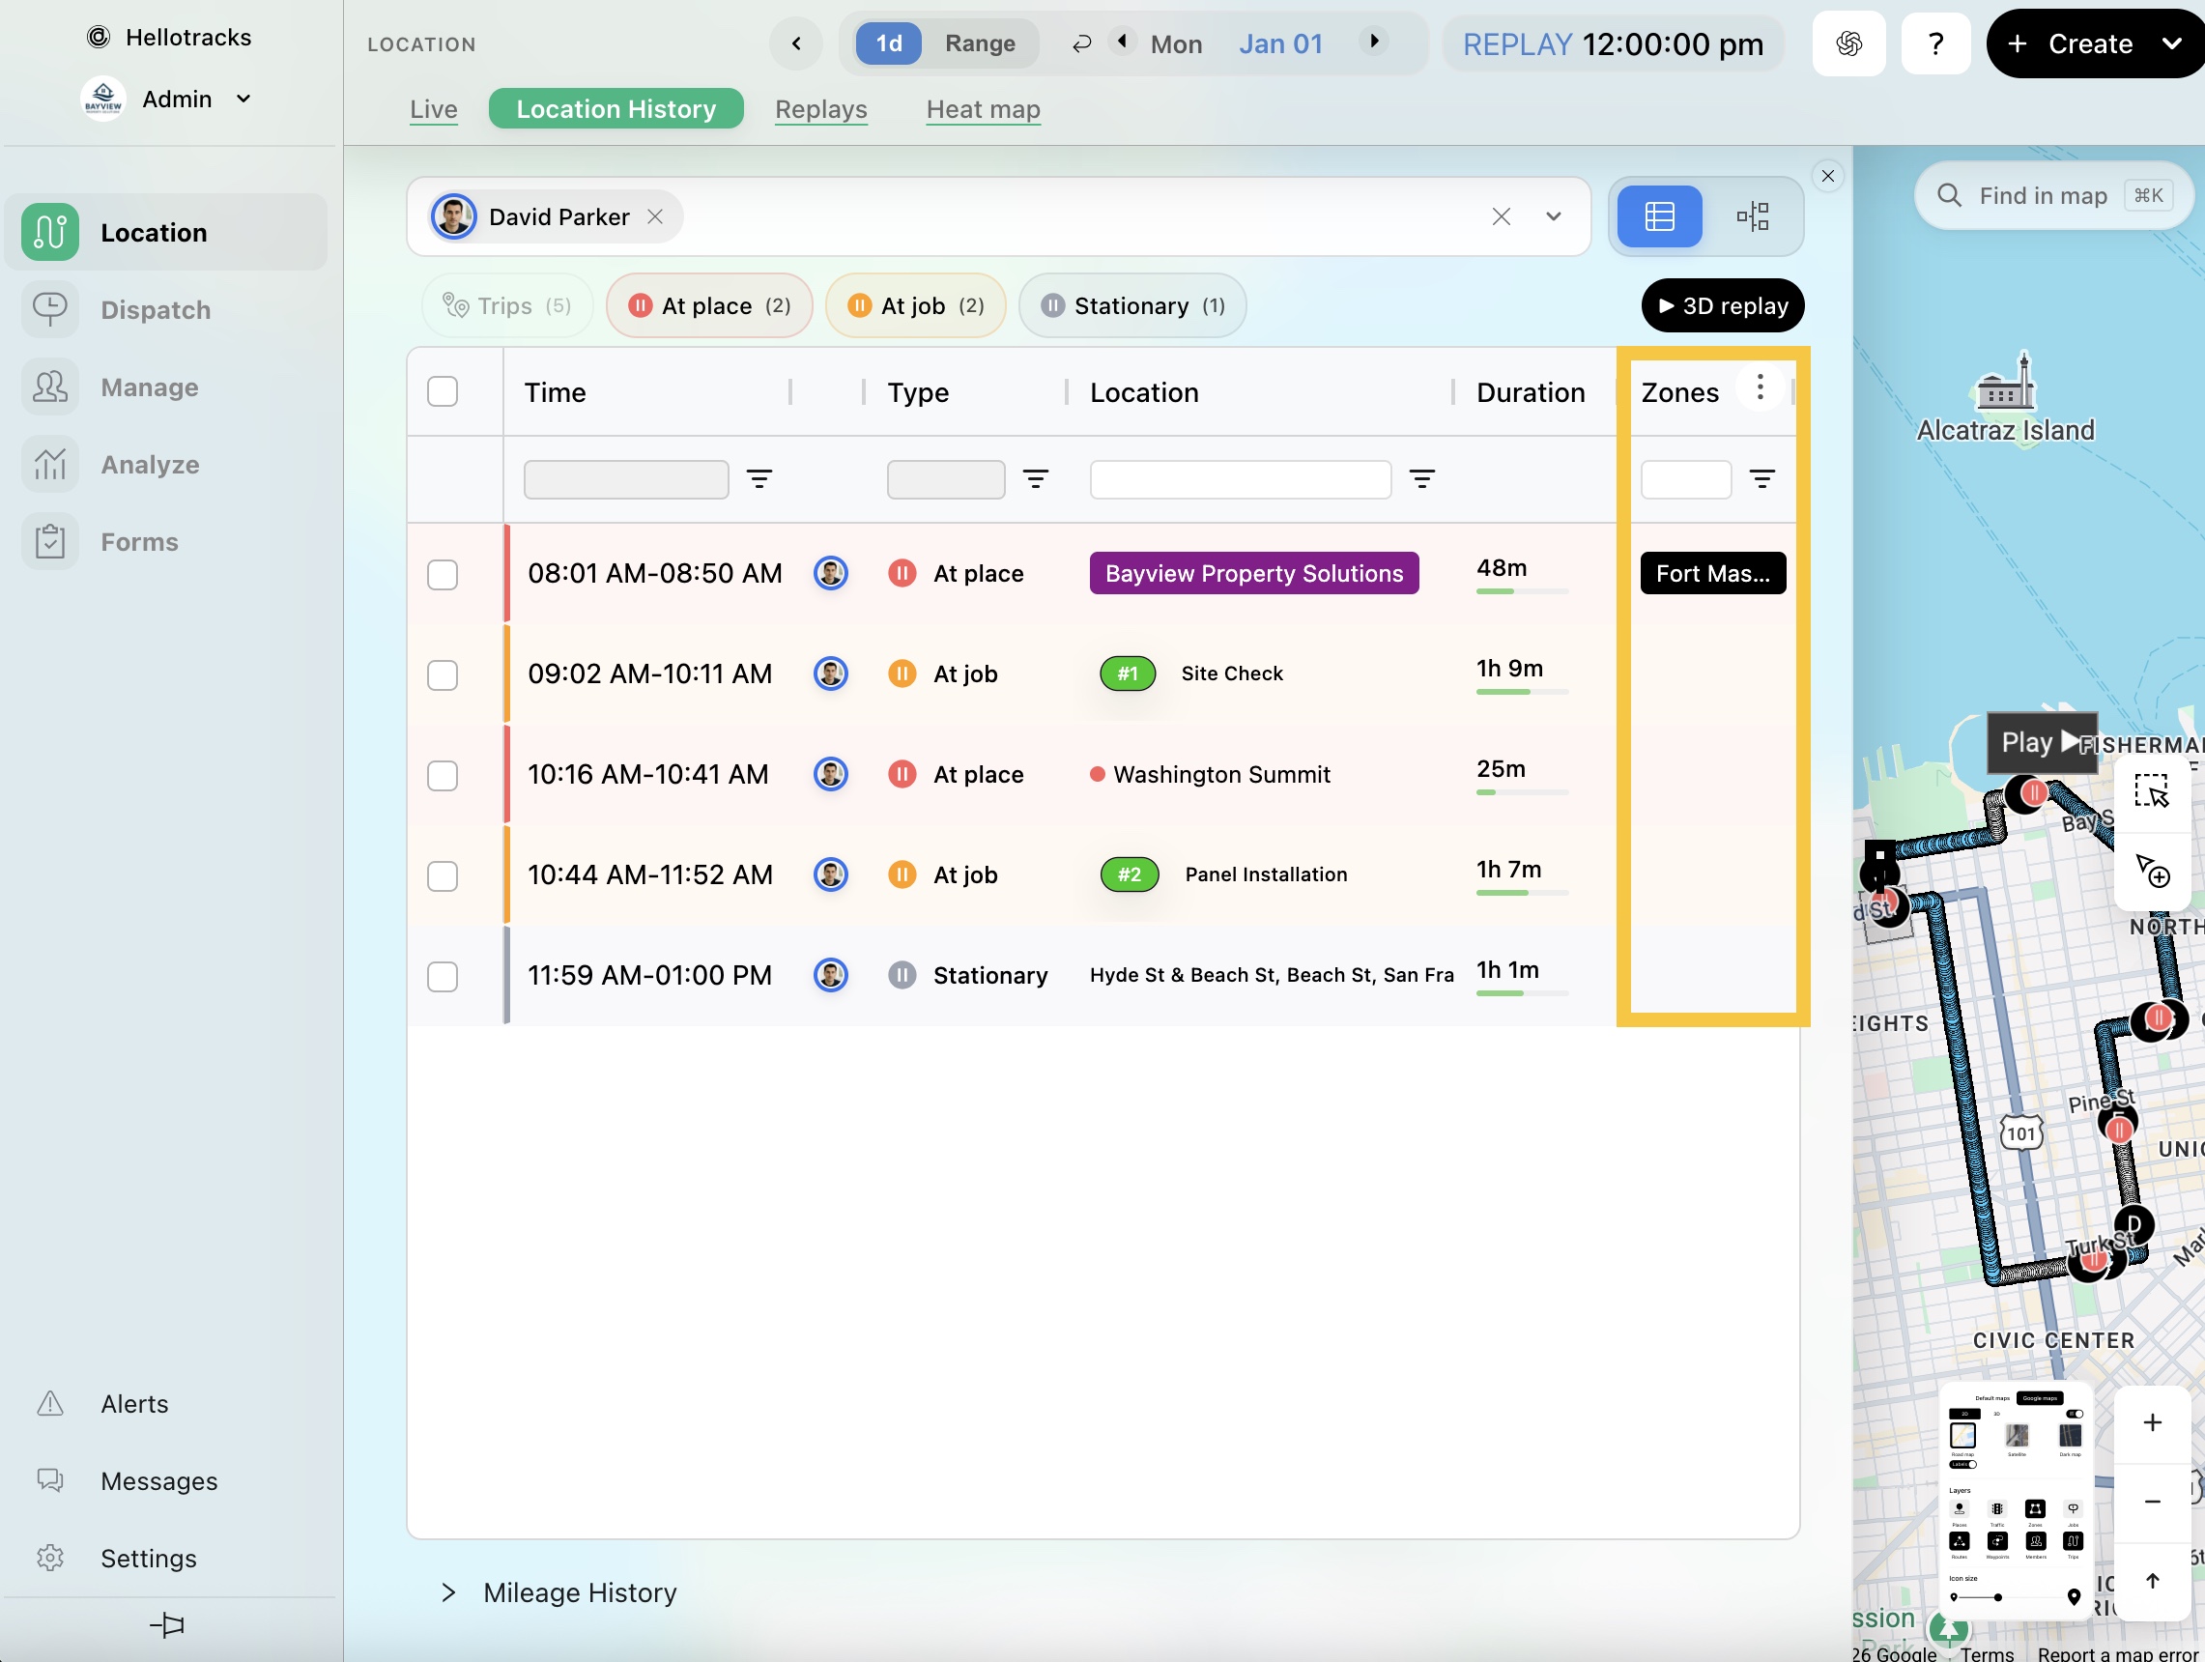Close the location history panel
This screenshot has height=1662, width=2205.
1827,177
